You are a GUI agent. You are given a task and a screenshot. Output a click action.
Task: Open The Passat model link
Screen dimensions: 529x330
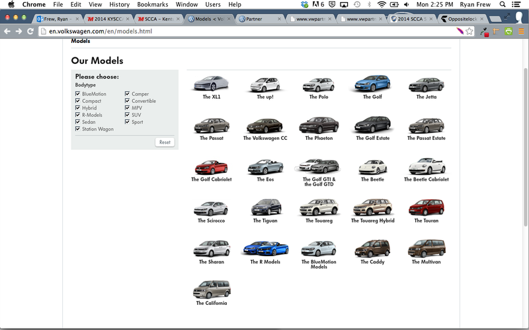pyautogui.click(x=212, y=138)
